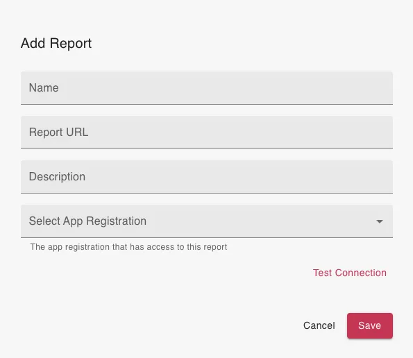The height and width of the screenshot is (358, 413).
Task: Click empty space right of Report URL label
Action: click(x=237, y=133)
